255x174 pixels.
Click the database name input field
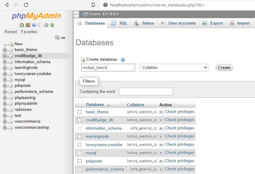click(108, 67)
